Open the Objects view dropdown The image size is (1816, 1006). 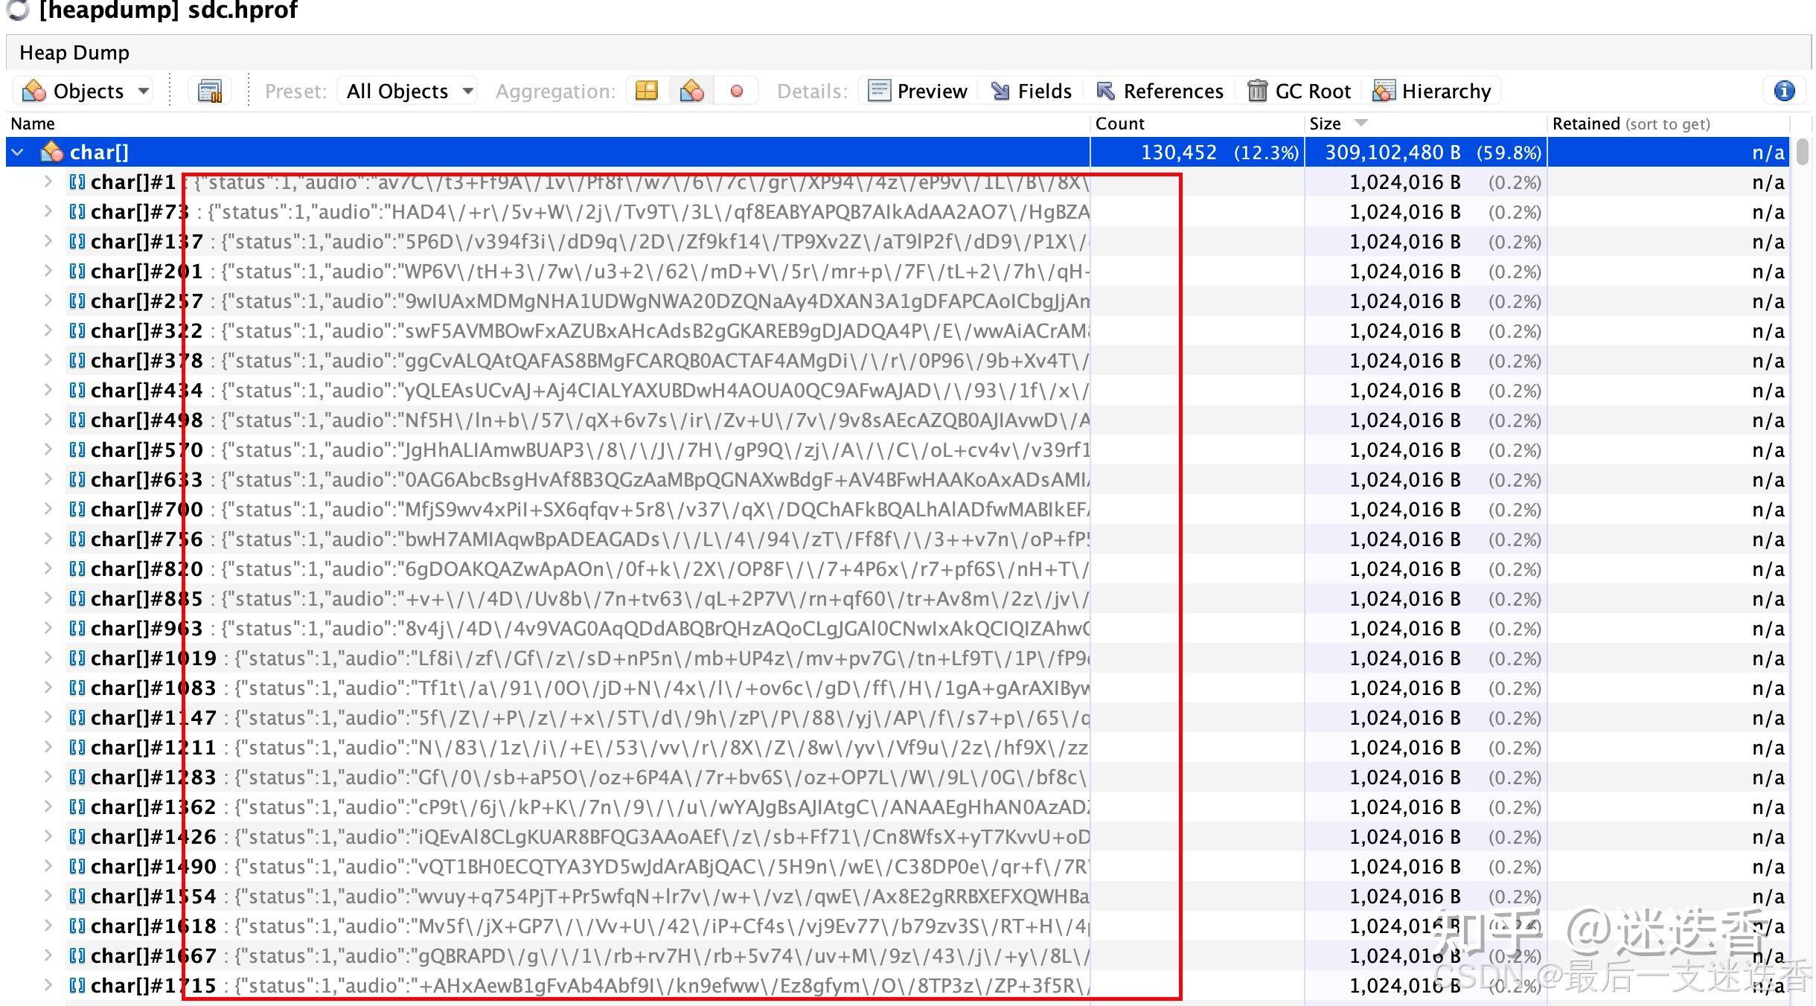pos(86,91)
